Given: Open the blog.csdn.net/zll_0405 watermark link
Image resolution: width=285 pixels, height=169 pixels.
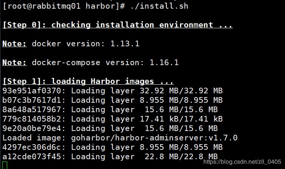Looking at the screenshot, I should click(x=242, y=162).
